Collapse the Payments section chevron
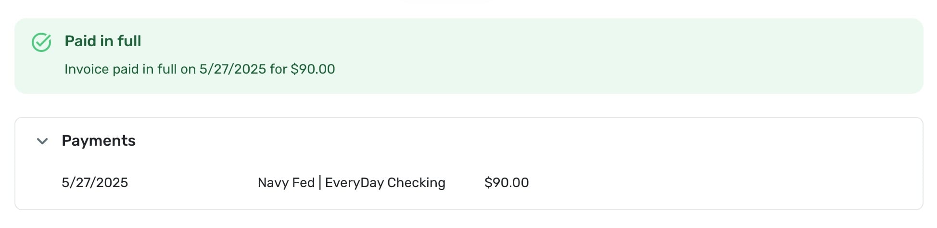 tap(42, 141)
